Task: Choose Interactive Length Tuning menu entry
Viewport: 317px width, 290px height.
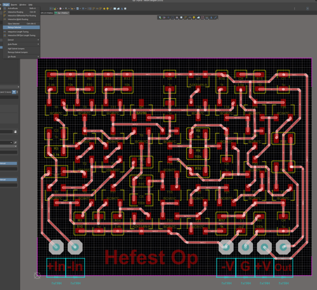Action: 22,32
